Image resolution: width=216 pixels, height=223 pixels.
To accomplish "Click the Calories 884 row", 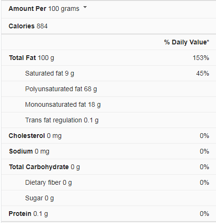I will 108,26.
